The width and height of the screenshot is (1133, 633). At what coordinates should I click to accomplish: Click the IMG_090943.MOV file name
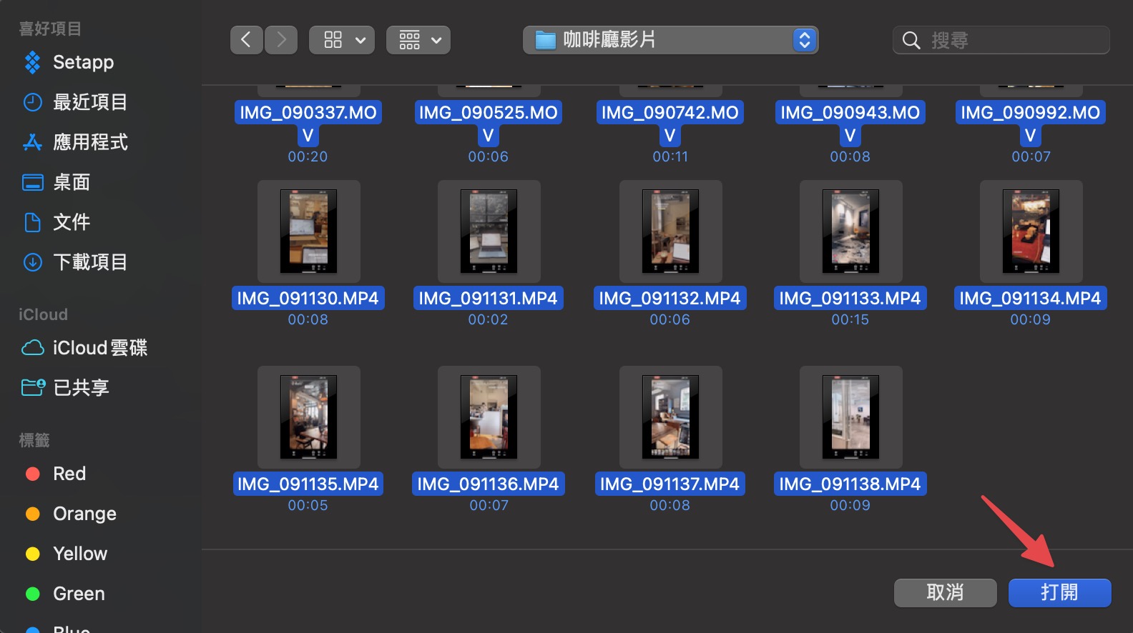850,124
